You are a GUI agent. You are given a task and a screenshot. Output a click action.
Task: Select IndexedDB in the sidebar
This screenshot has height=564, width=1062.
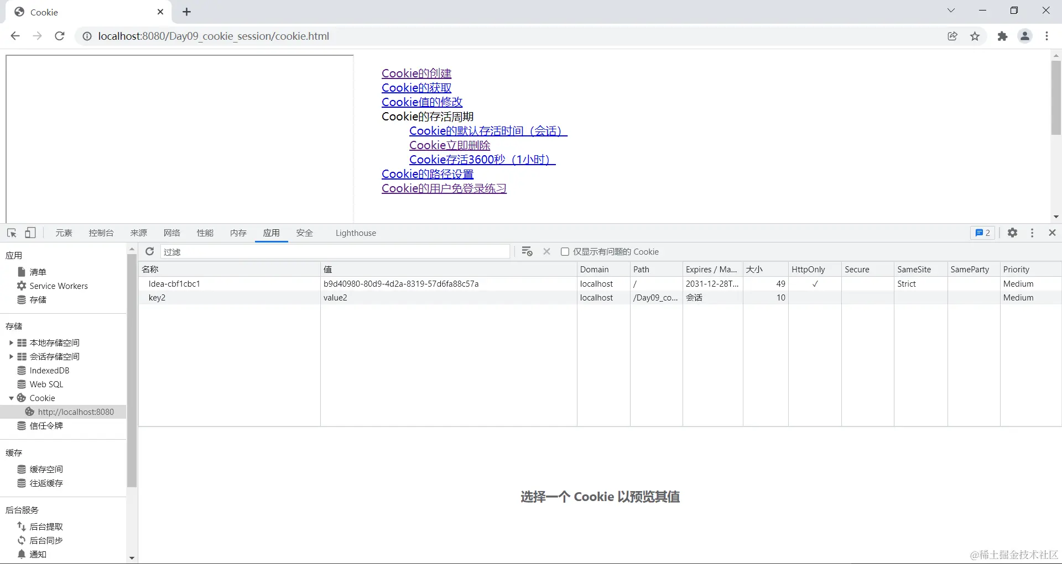[x=49, y=370]
